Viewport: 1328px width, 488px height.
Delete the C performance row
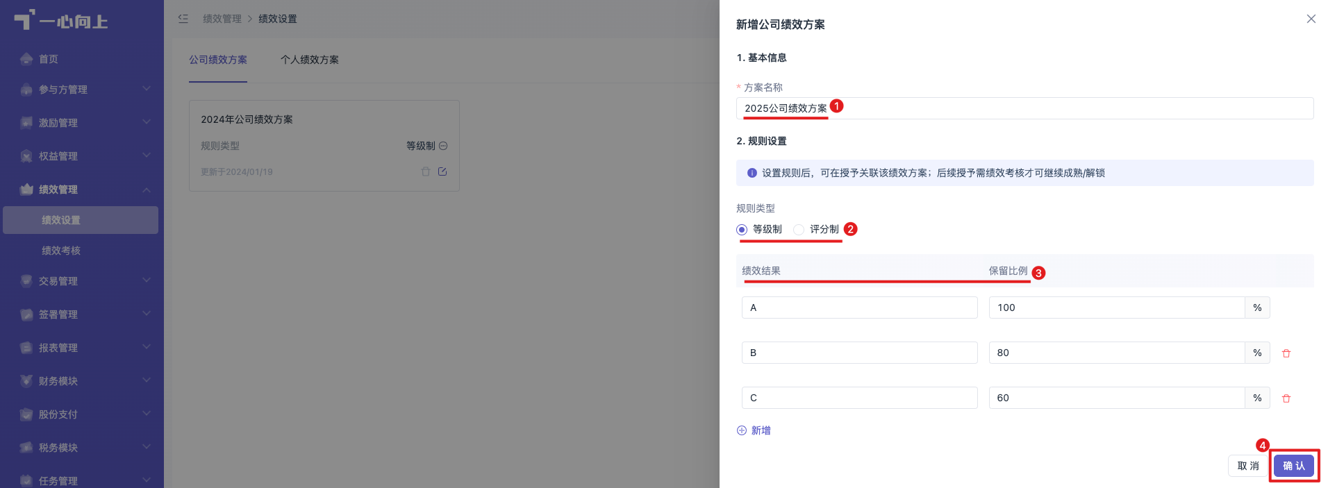coord(1286,398)
